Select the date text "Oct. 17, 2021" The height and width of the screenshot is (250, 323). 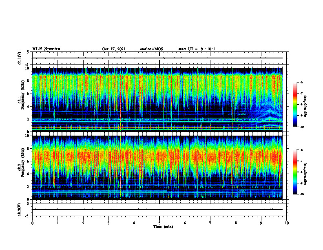114,49
